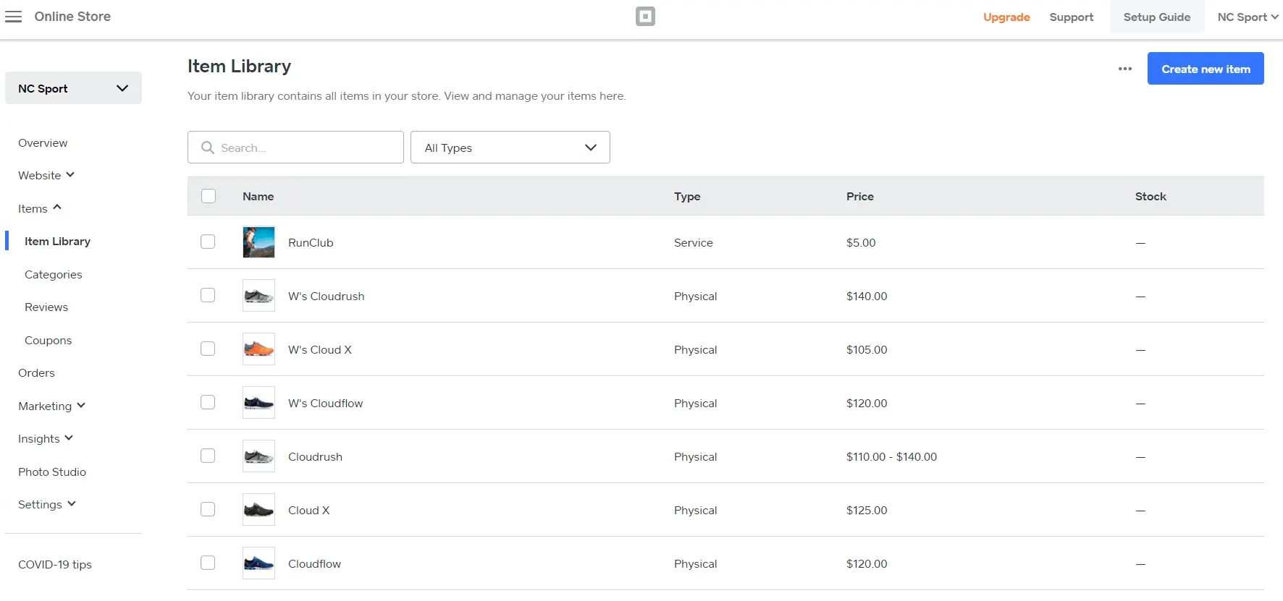
Task: Open COVID-19 tips in the sidebar
Action: pyautogui.click(x=55, y=564)
